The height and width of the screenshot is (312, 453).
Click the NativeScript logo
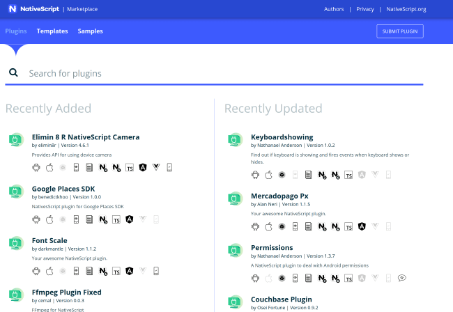[x=33, y=9]
